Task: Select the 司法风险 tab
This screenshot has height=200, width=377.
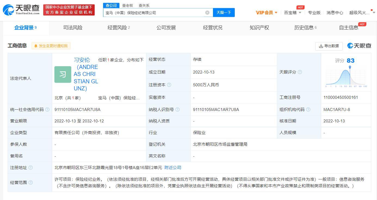Action: pos(73,28)
